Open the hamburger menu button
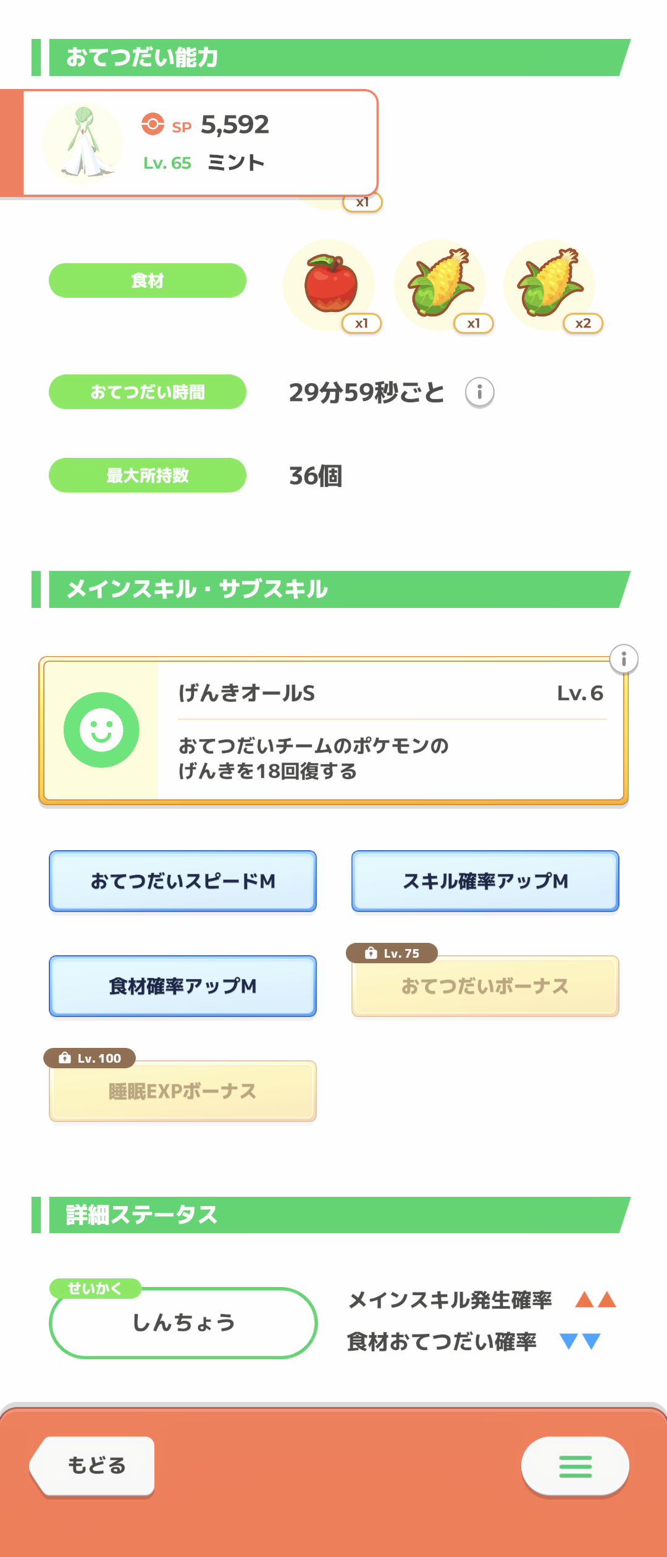 [x=575, y=1466]
